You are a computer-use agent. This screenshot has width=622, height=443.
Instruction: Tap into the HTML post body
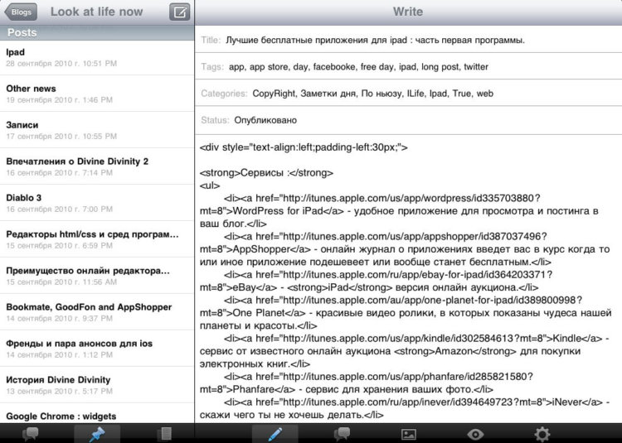point(409,279)
